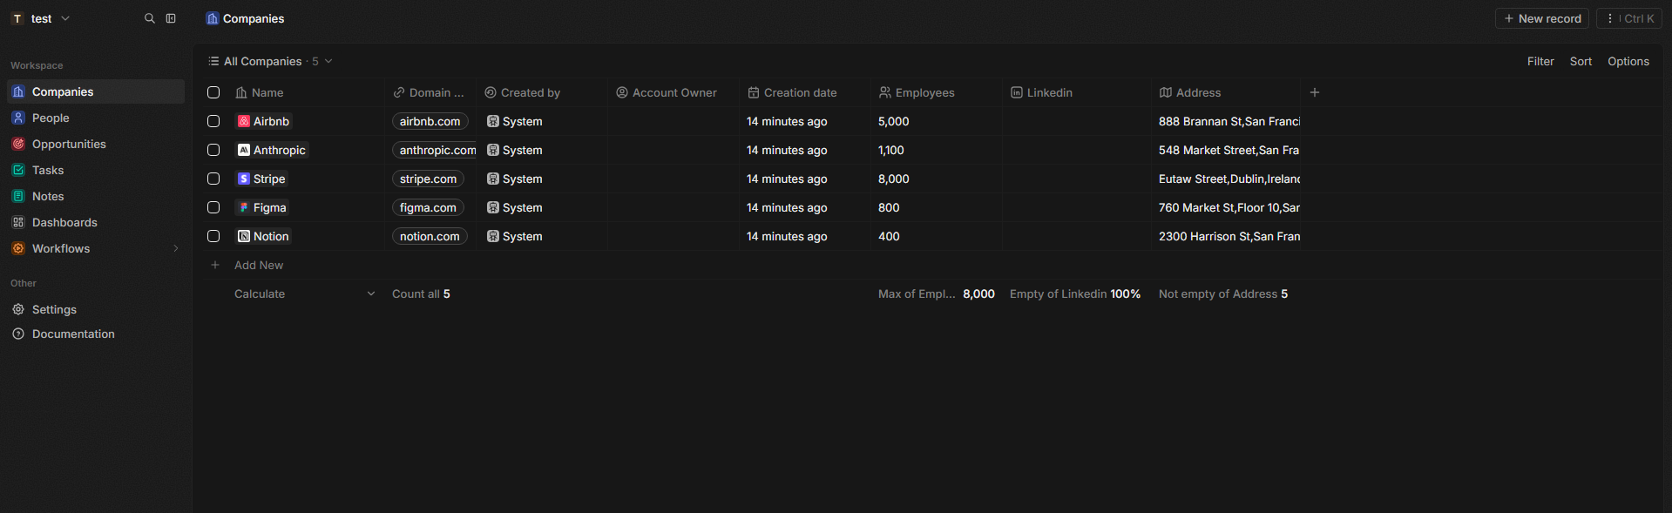Open the Calculate dropdown in footer
Viewport: 1672px width, 513px height.
pyautogui.click(x=304, y=294)
